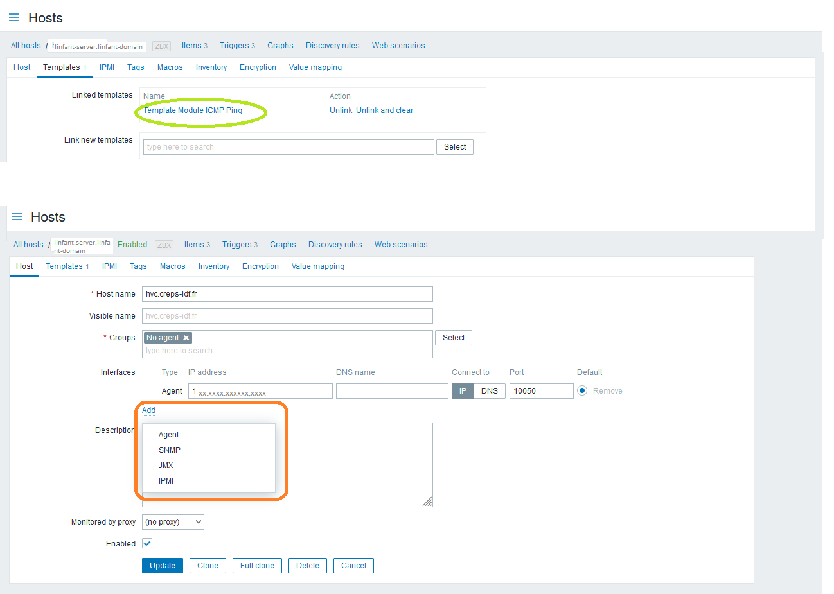This screenshot has height=594, width=834.
Task: Choose JMX from the Add interface list
Action: 166,466
